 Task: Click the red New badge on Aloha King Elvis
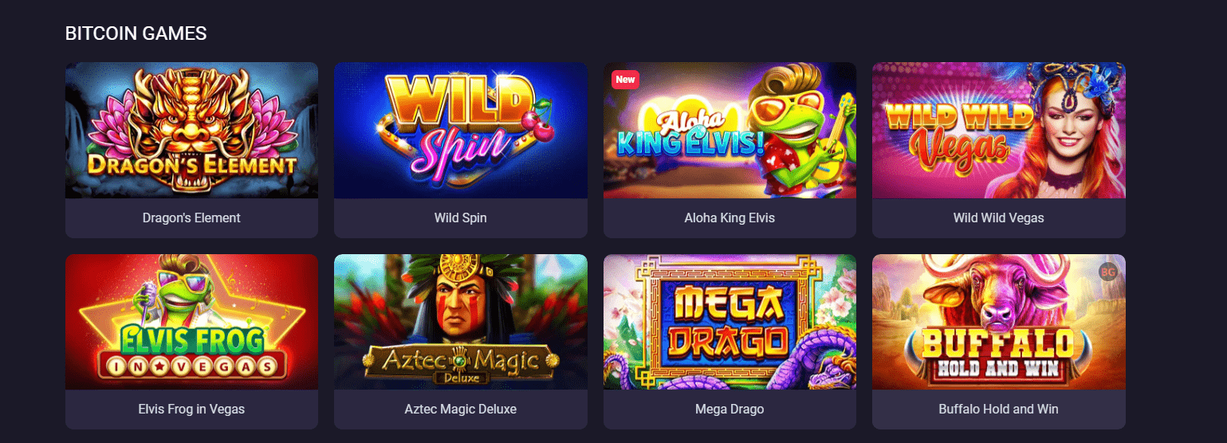(x=626, y=80)
